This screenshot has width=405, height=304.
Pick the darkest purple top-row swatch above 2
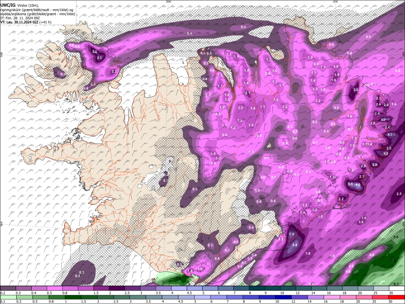click(117, 288)
